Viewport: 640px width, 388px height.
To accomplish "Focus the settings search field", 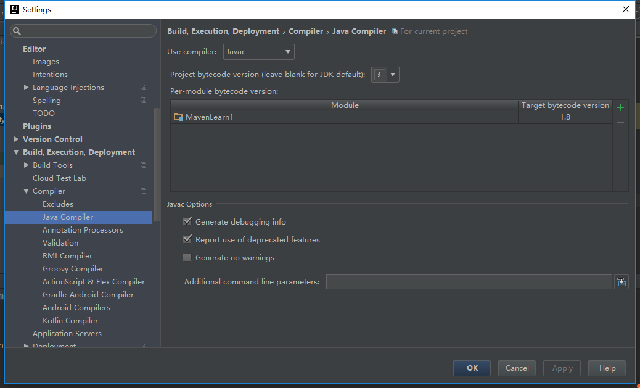I will (x=83, y=31).
